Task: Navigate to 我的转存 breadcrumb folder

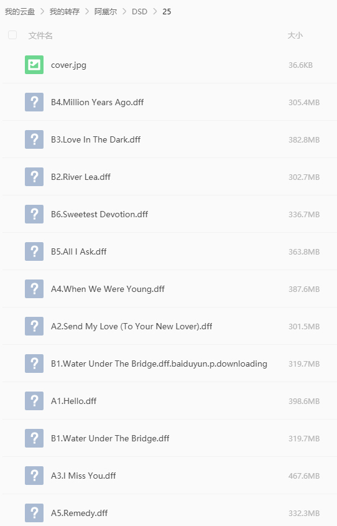Action: click(x=65, y=12)
